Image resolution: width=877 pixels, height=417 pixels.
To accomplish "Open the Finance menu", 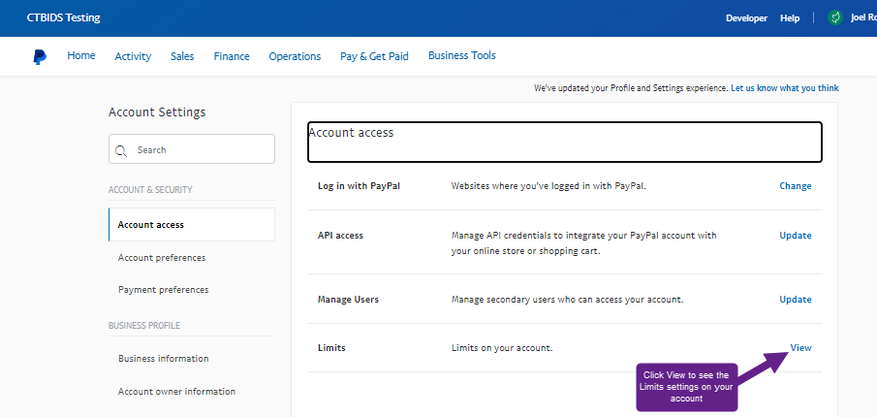I will pos(232,56).
